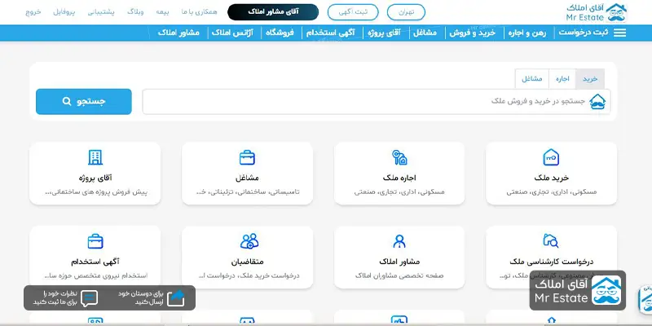The height and width of the screenshot is (326, 652).
Task: Click صفحه تخصصی مشاوران املاک description
Action: (x=399, y=275)
